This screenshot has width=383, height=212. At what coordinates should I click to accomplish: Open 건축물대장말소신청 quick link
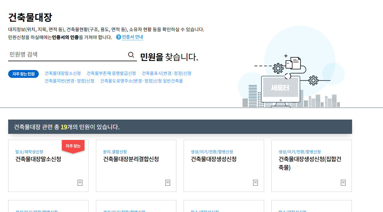pyautogui.click(x=63, y=73)
